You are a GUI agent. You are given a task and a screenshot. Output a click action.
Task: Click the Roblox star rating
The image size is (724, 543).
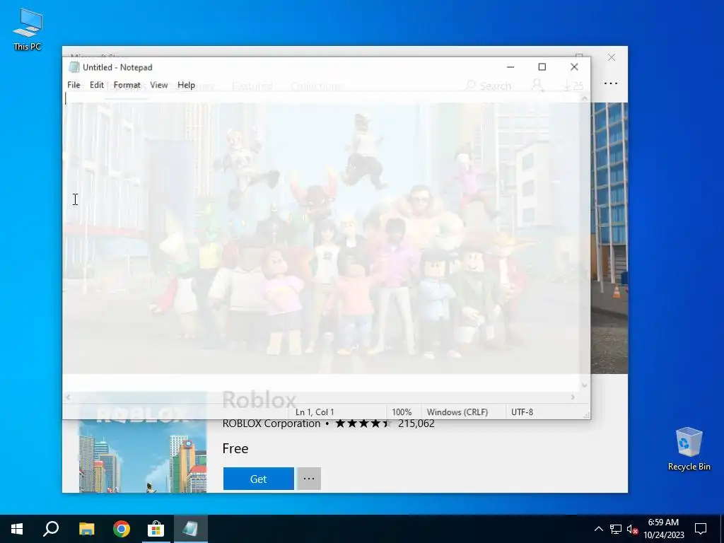click(x=363, y=424)
